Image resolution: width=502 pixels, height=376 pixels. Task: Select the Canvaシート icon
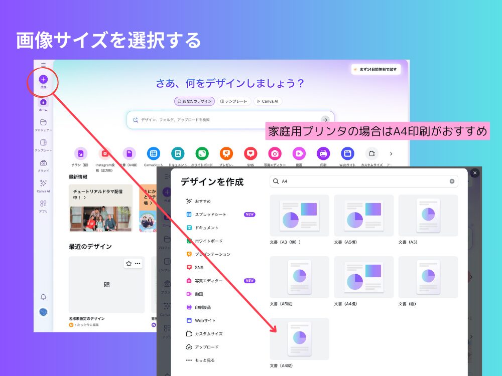tap(154, 153)
